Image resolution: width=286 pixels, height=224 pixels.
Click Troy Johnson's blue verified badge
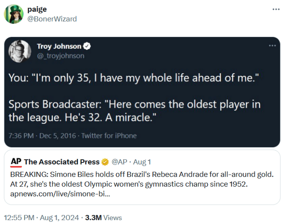87,46
